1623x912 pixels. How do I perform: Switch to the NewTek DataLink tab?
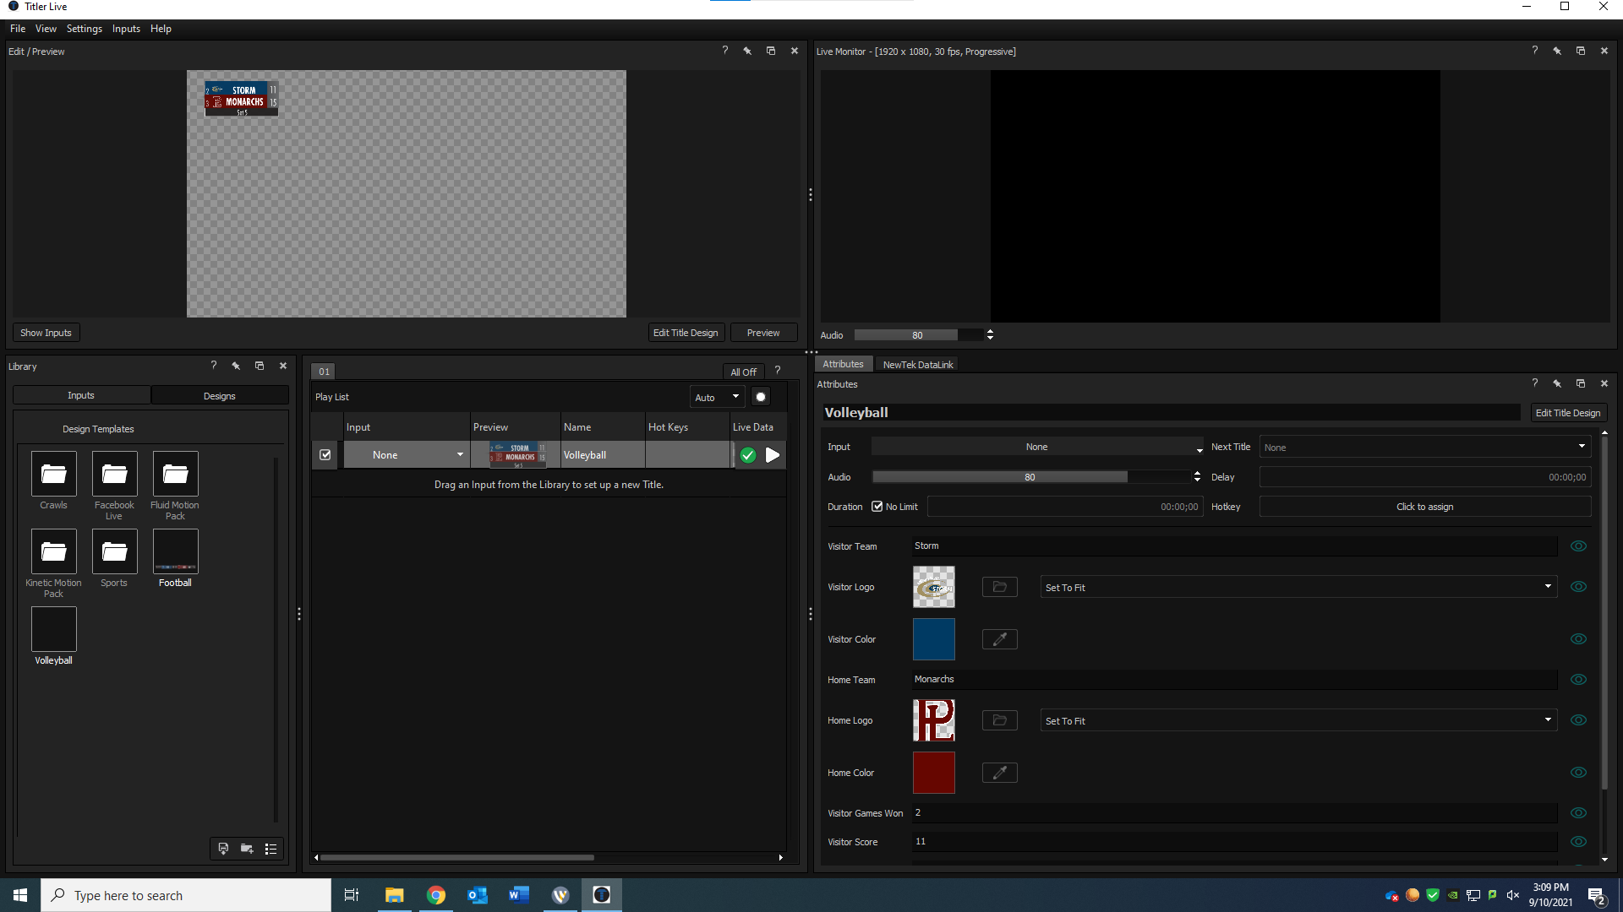tap(917, 365)
